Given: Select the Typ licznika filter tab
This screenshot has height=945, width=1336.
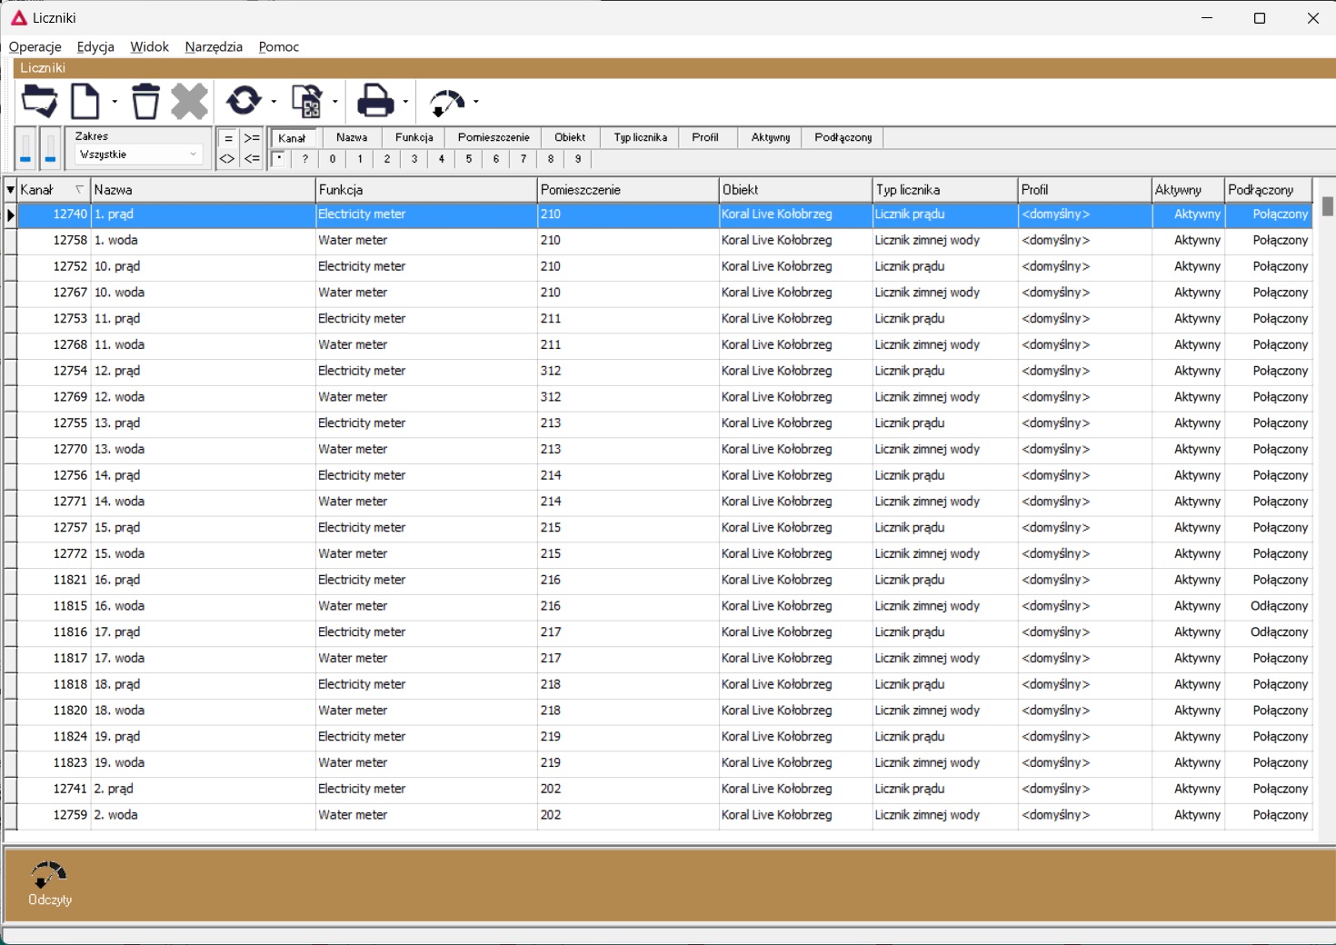Looking at the screenshot, I should pyautogui.click(x=640, y=138).
